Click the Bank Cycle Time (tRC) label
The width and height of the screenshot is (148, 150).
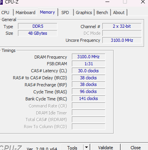(46, 99)
